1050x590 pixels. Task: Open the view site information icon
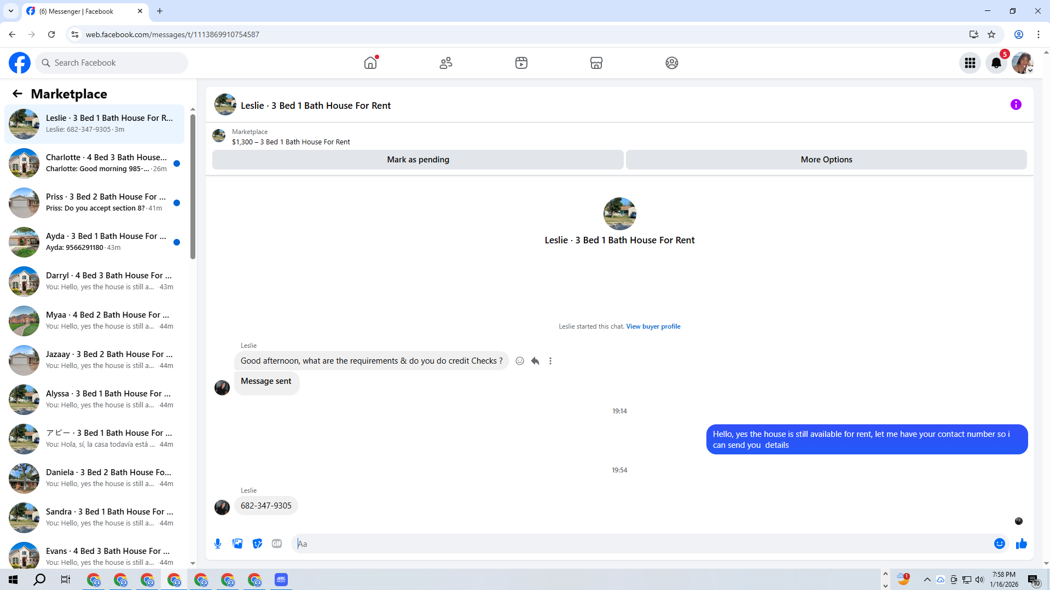(x=75, y=34)
